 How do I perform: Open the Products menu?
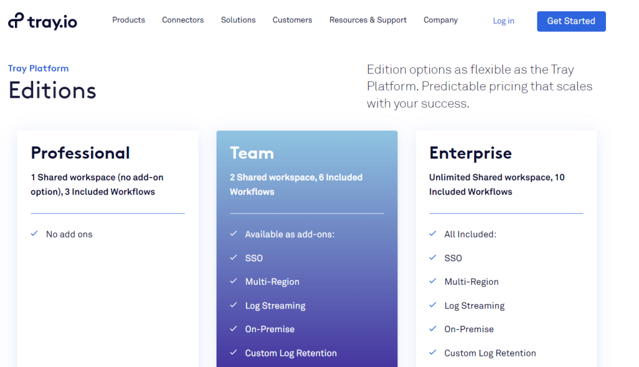click(129, 20)
